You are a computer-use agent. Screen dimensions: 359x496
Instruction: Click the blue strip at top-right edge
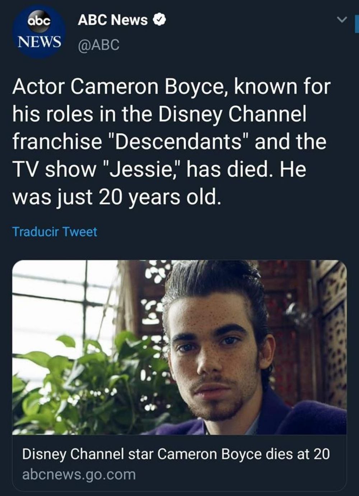tap(357, 23)
